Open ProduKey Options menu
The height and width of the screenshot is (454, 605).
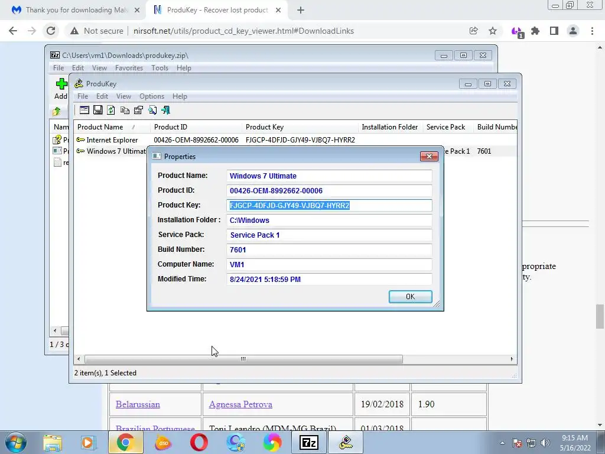(152, 96)
